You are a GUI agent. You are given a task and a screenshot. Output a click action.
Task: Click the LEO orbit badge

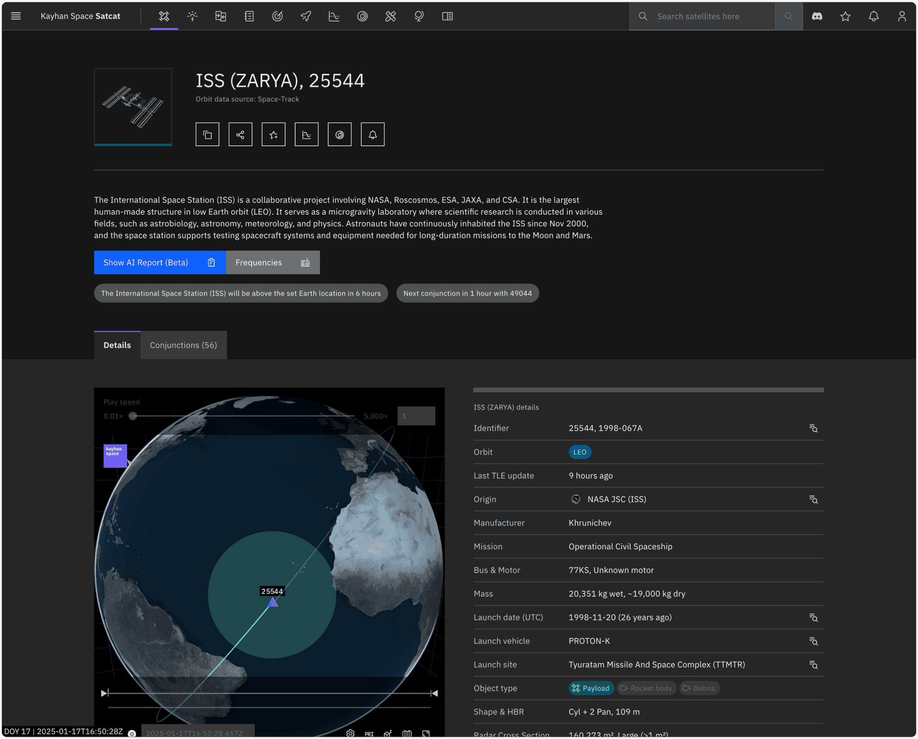click(580, 452)
